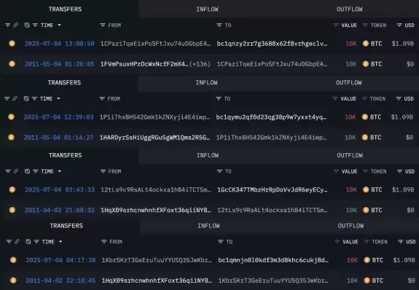The image size is (419, 290).
Task: Click the FROM filter icon above 1KbrSKrT3GeE
Action: coord(104,242)
